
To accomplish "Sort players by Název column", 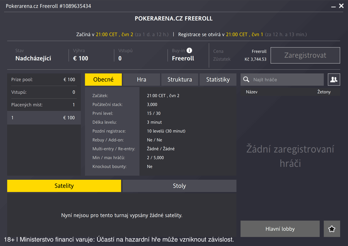I will [x=252, y=92].
